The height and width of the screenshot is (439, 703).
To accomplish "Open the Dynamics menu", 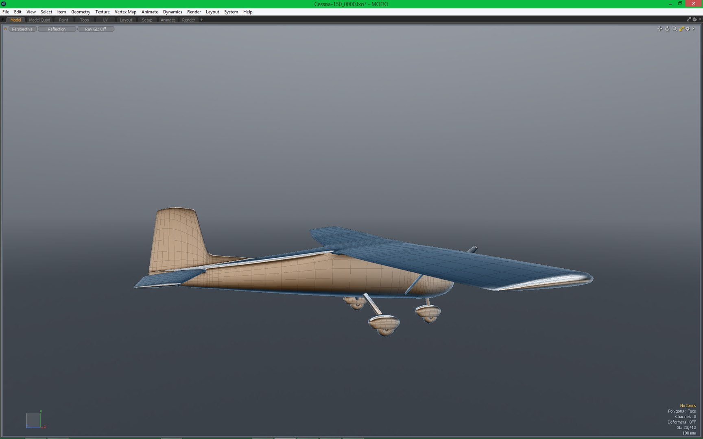I will 172,12.
